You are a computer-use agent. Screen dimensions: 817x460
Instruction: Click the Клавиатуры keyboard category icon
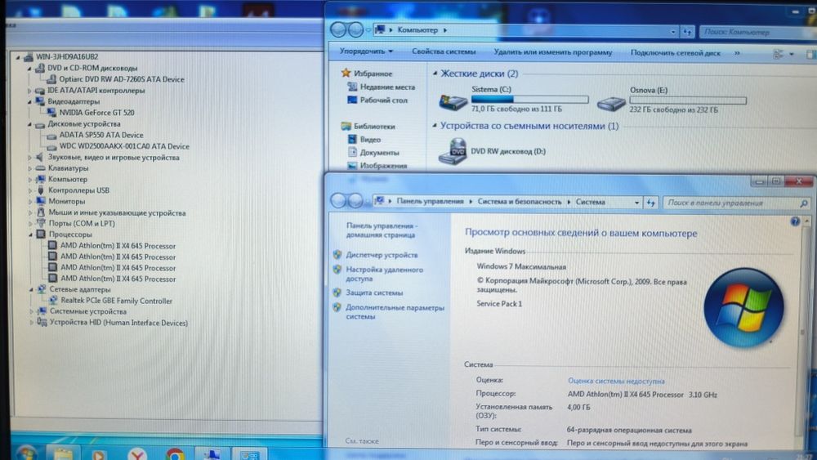coord(40,168)
